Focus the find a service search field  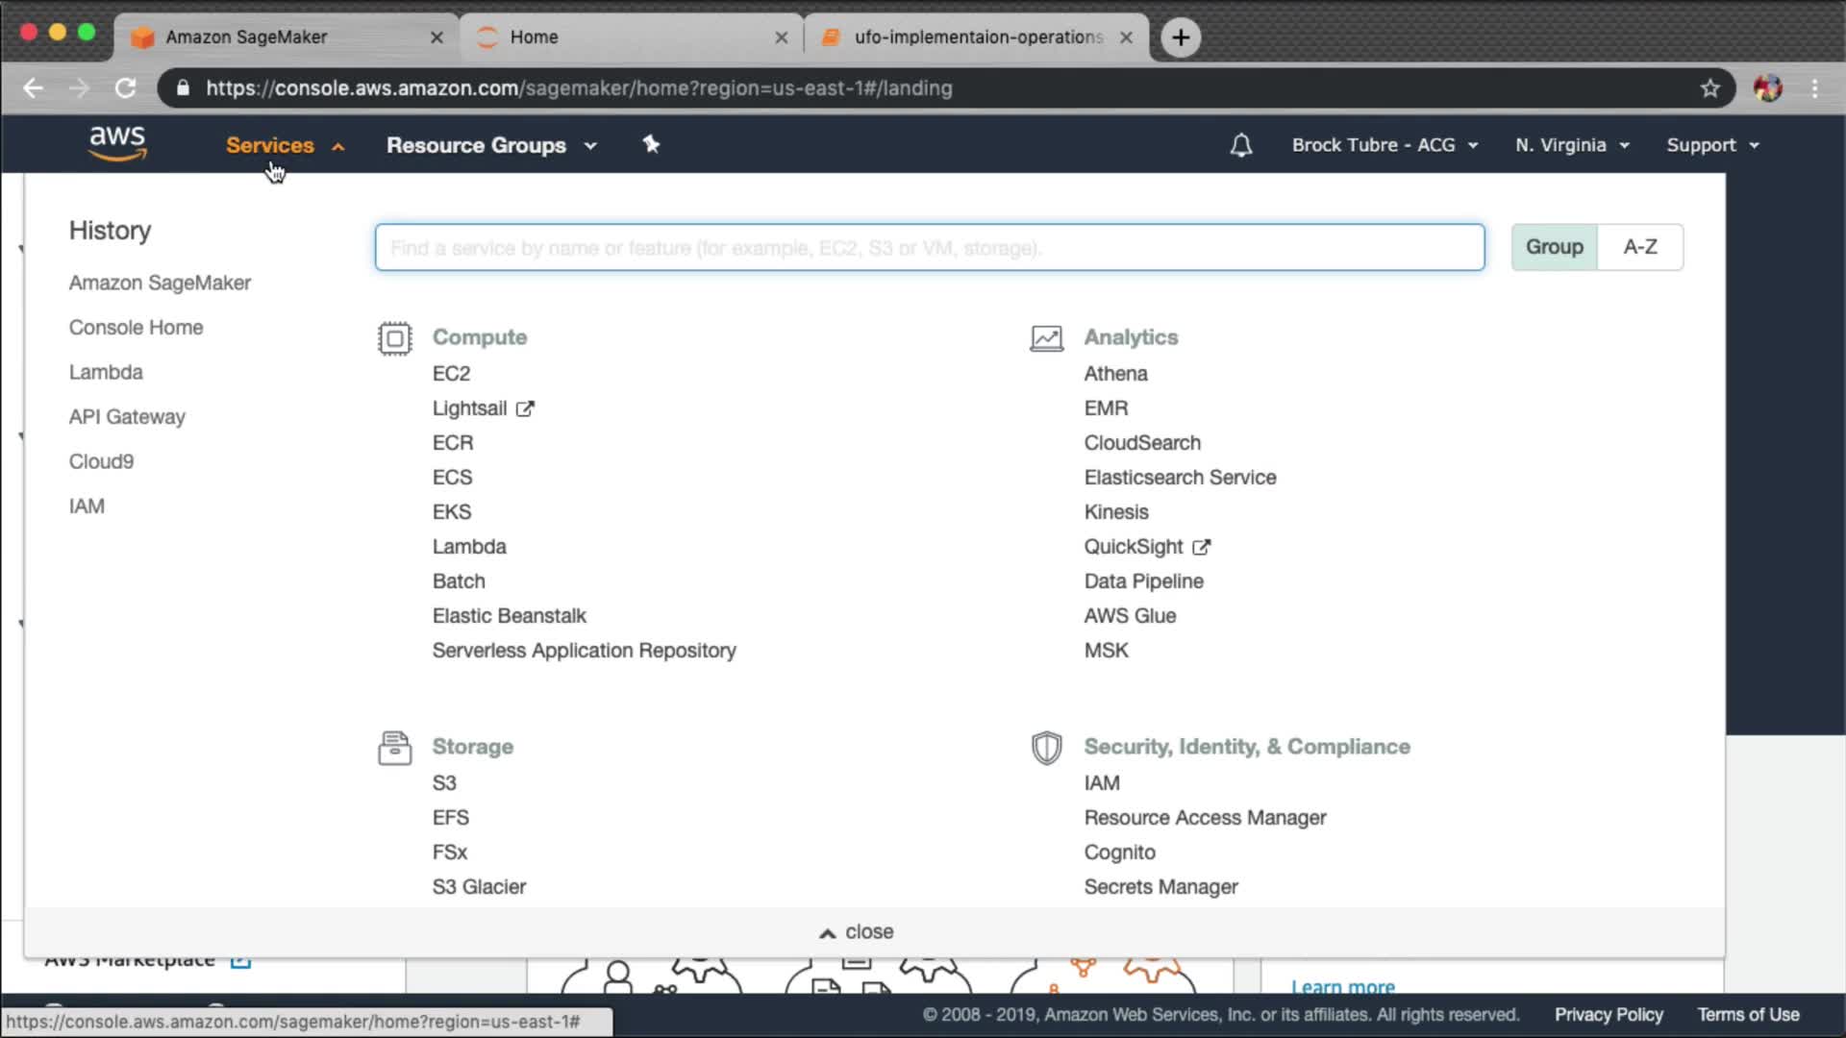pos(929,248)
